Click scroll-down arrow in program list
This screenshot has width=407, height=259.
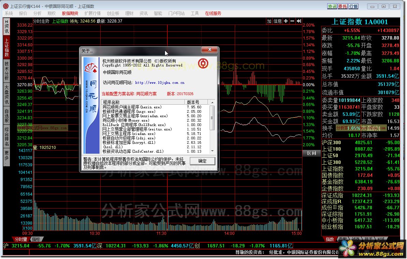click(x=212, y=151)
